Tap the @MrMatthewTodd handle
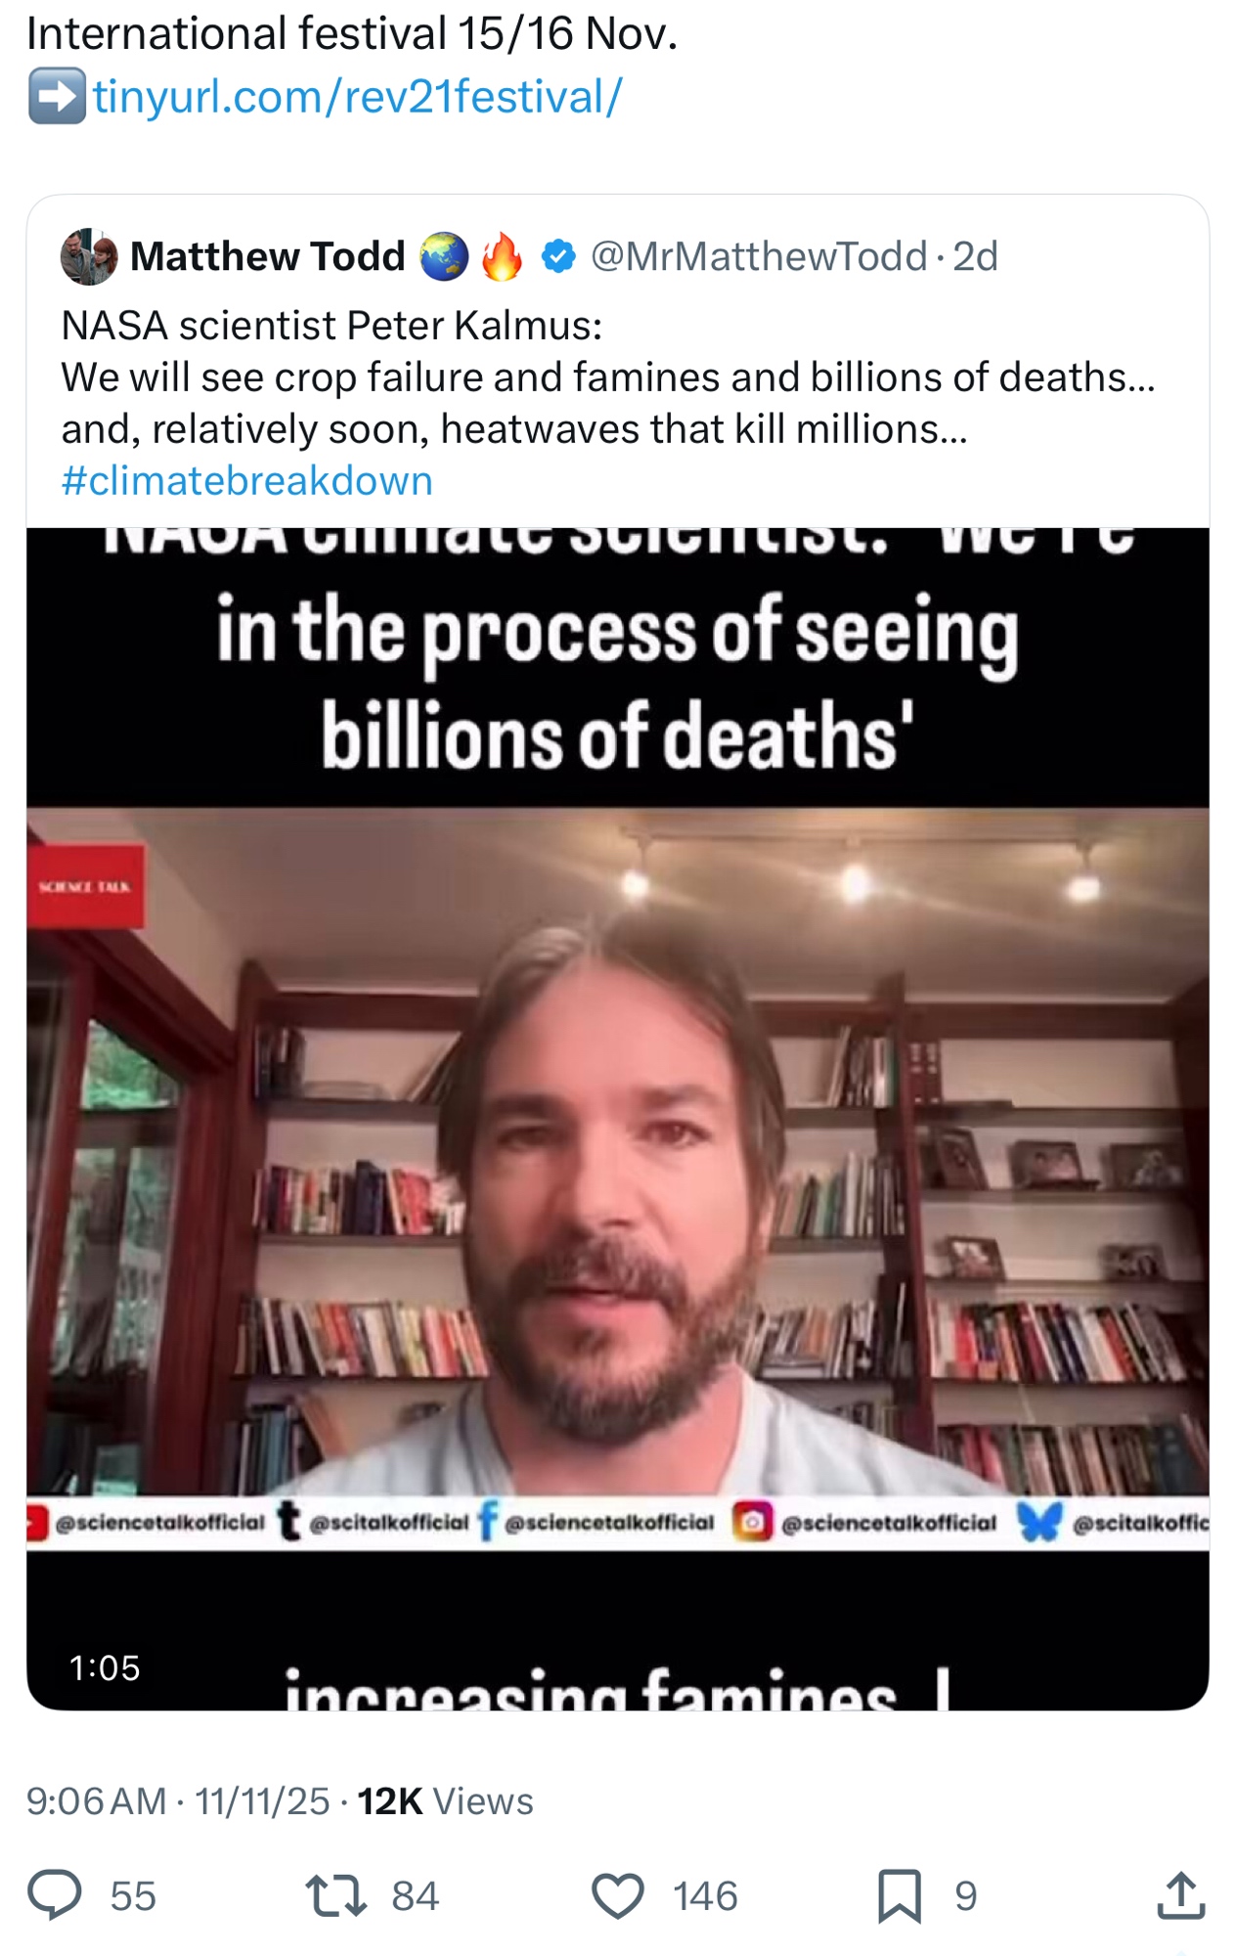 (759, 256)
